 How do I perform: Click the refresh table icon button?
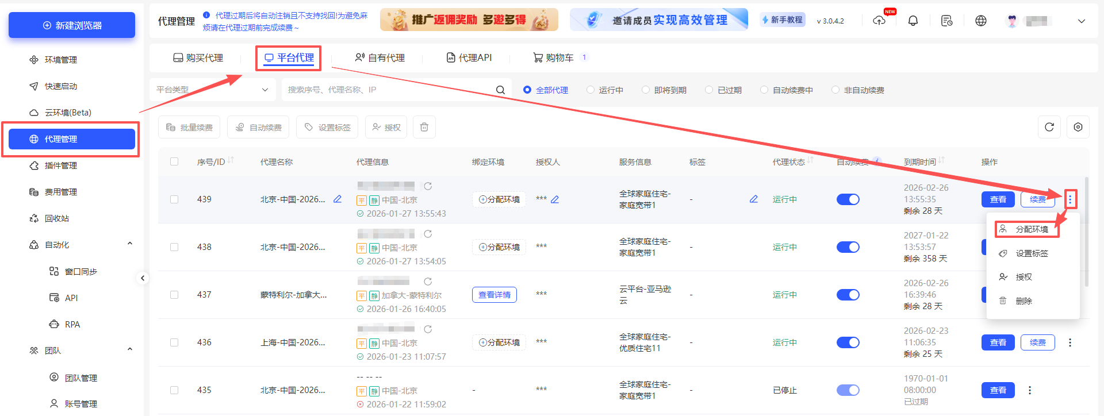(1049, 127)
